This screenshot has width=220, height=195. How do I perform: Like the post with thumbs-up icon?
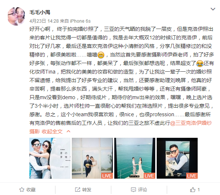(193, 190)
